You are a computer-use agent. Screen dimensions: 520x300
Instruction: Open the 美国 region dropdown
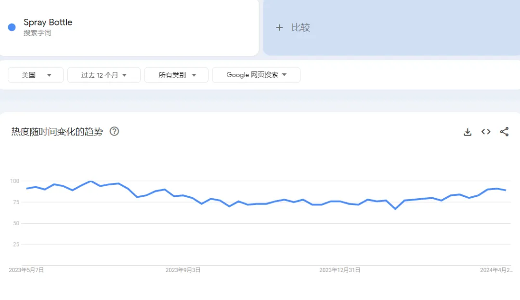tap(36, 75)
